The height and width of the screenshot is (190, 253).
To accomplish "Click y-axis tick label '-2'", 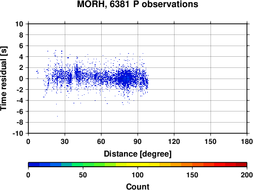I will click(x=20, y=90).
